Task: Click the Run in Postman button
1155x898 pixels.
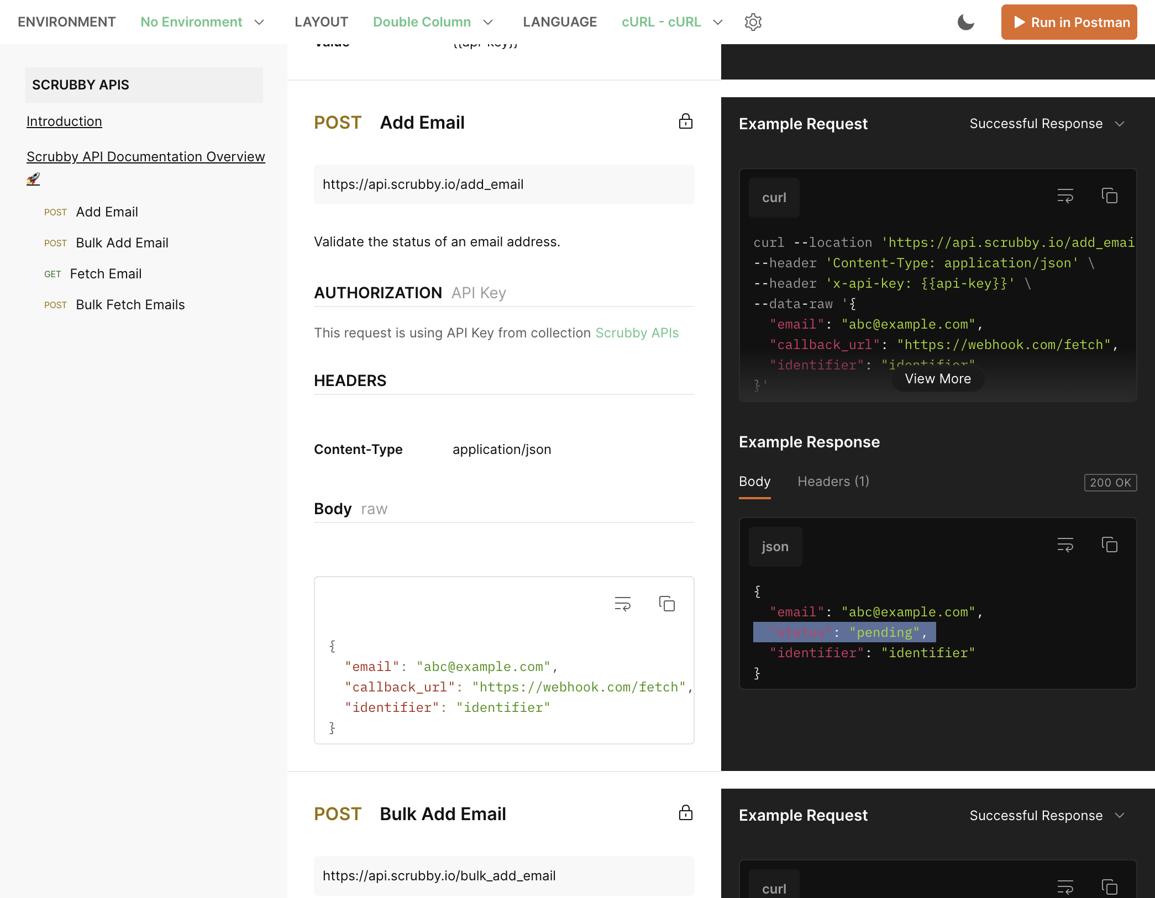Action: click(1069, 22)
